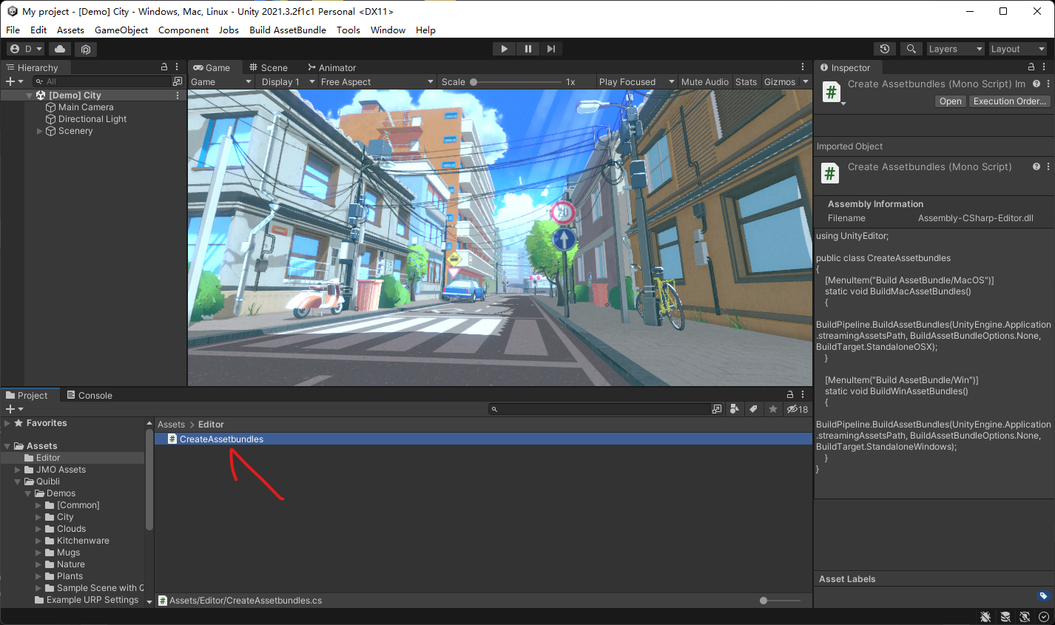Open the Build AssetBundle menu
The image size is (1055, 625).
tap(288, 30)
